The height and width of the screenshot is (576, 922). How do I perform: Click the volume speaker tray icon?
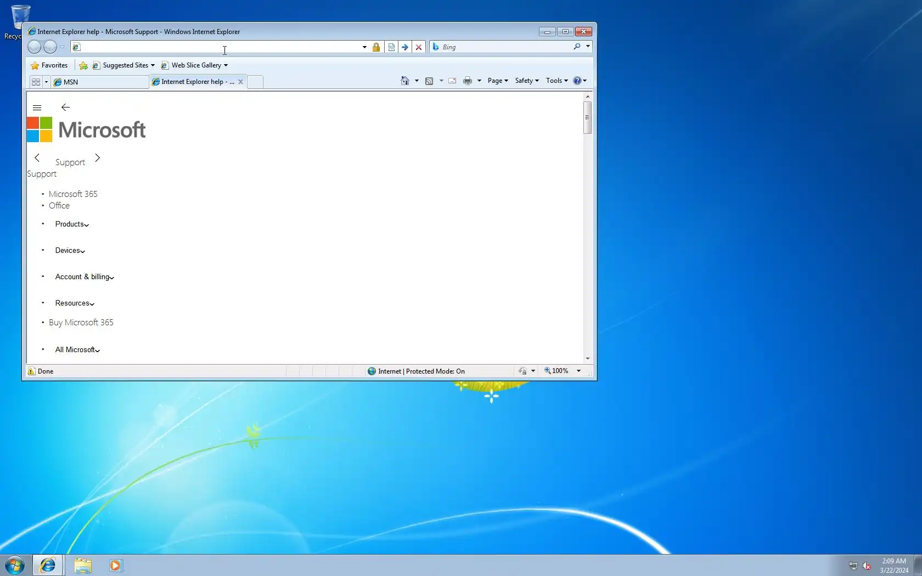[x=867, y=566]
